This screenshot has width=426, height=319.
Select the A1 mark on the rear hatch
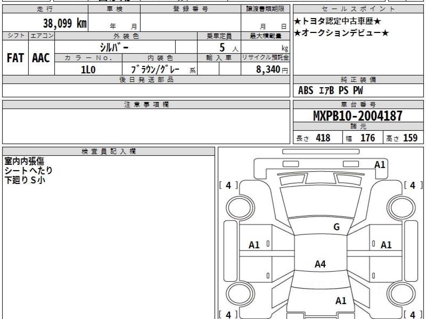tap(341, 301)
